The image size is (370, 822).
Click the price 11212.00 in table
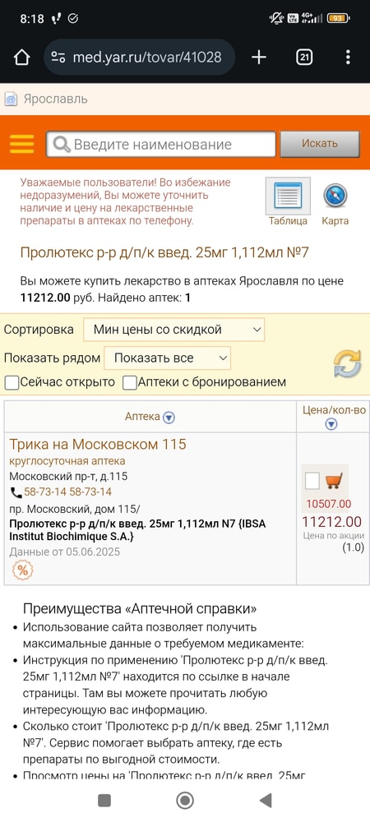point(331,522)
